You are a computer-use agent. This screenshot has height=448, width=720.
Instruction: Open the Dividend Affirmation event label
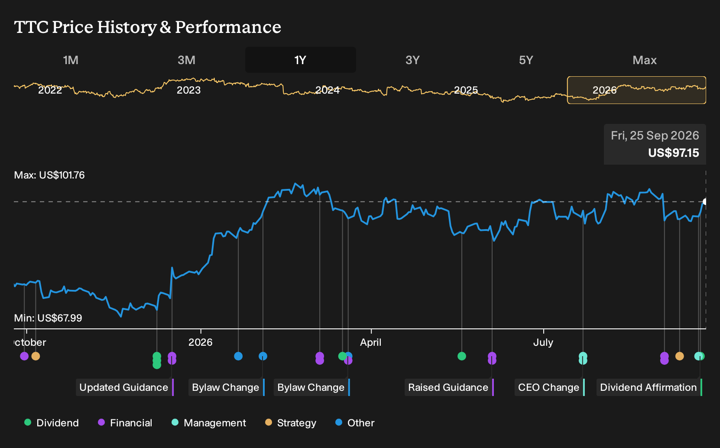649,387
